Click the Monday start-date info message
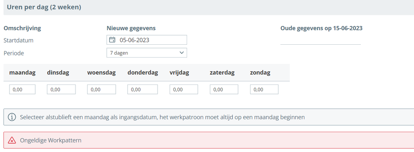 tap(162, 117)
